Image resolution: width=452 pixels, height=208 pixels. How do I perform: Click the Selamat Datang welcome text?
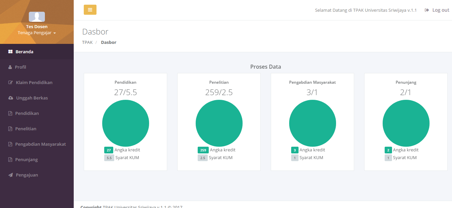[x=366, y=10]
